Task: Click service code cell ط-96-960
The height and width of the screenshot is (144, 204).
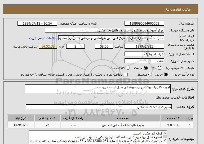Action: (x=173, y=125)
